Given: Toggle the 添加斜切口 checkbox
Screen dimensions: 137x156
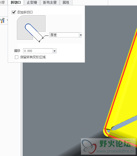Looking at the screenshot, I should pos(14,12).
